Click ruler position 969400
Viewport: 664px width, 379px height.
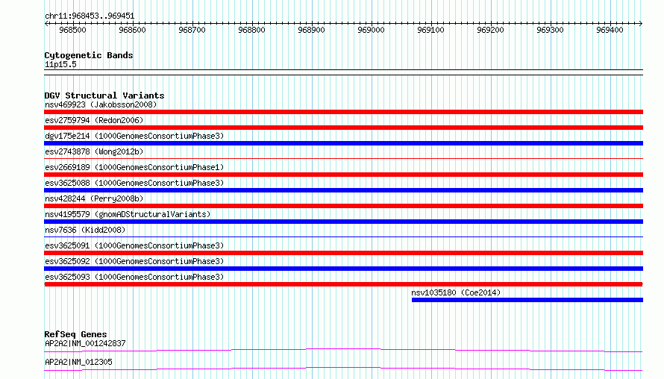[610, 30]
